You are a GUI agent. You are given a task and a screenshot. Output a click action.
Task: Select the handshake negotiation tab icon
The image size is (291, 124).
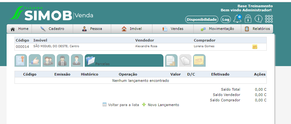click(x=35, y=60)
